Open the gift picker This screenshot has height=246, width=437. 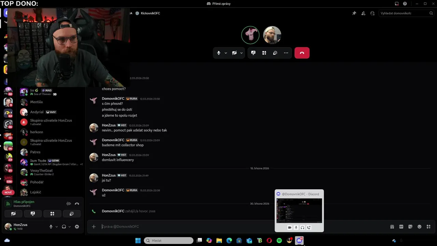coord(392,227)
